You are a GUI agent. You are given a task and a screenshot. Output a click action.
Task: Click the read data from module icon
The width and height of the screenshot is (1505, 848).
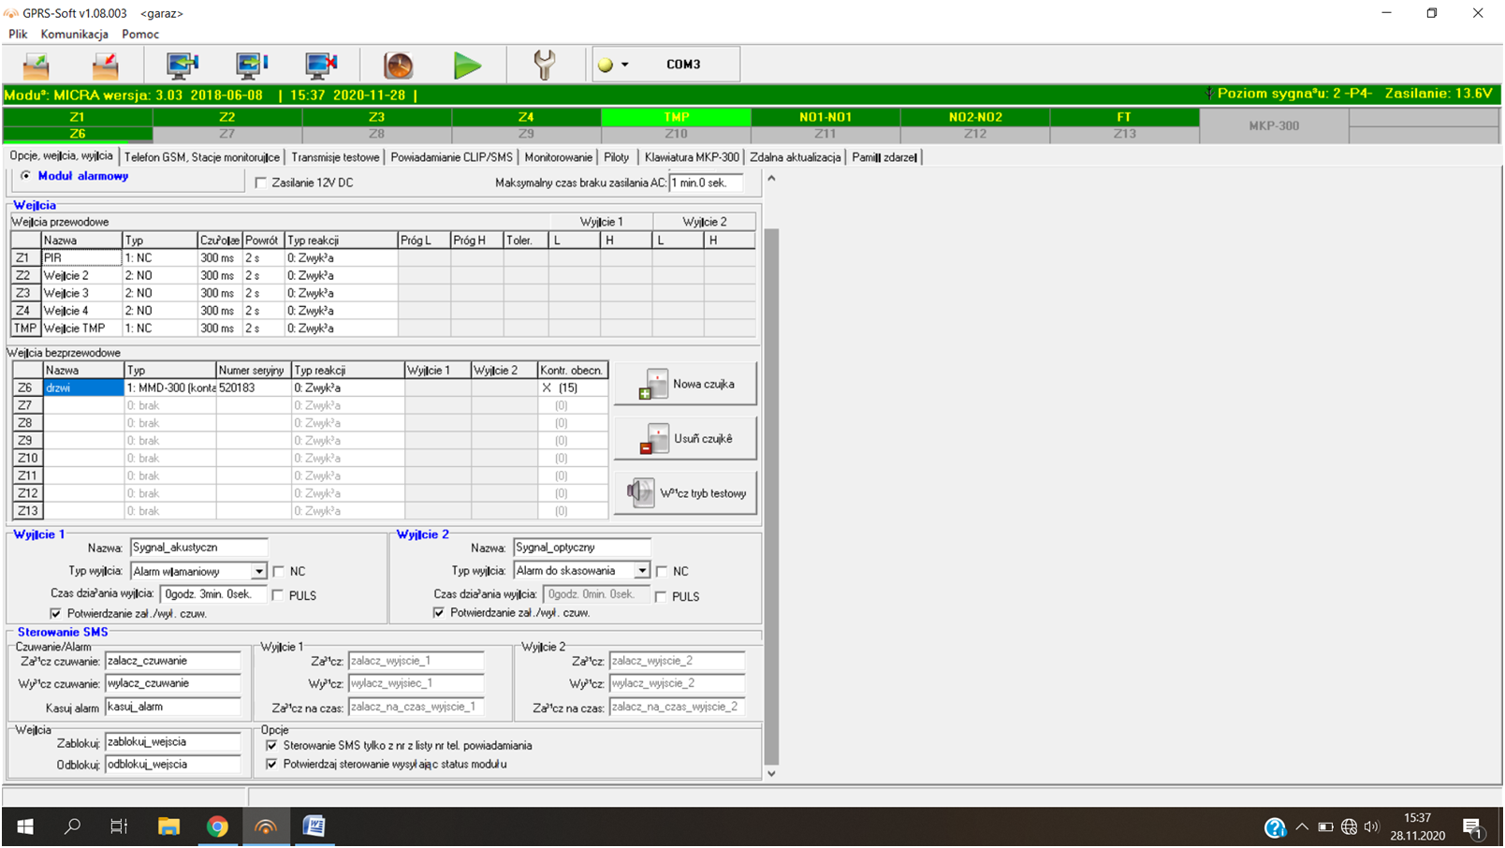pos(183,65)
